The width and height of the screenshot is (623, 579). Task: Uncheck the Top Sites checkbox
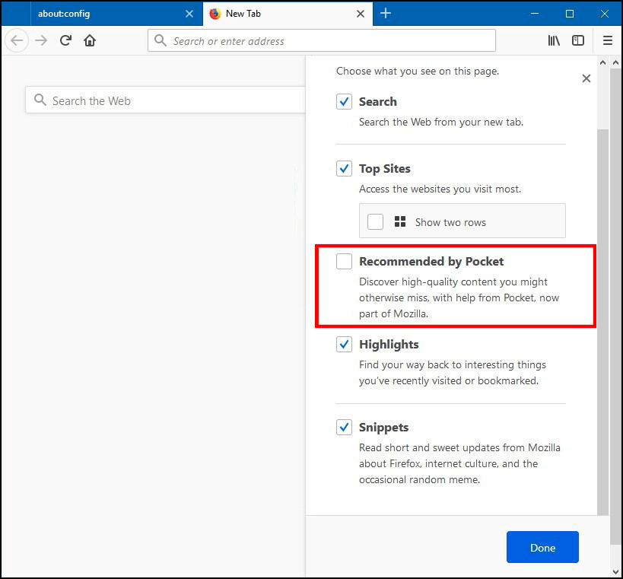344,168
